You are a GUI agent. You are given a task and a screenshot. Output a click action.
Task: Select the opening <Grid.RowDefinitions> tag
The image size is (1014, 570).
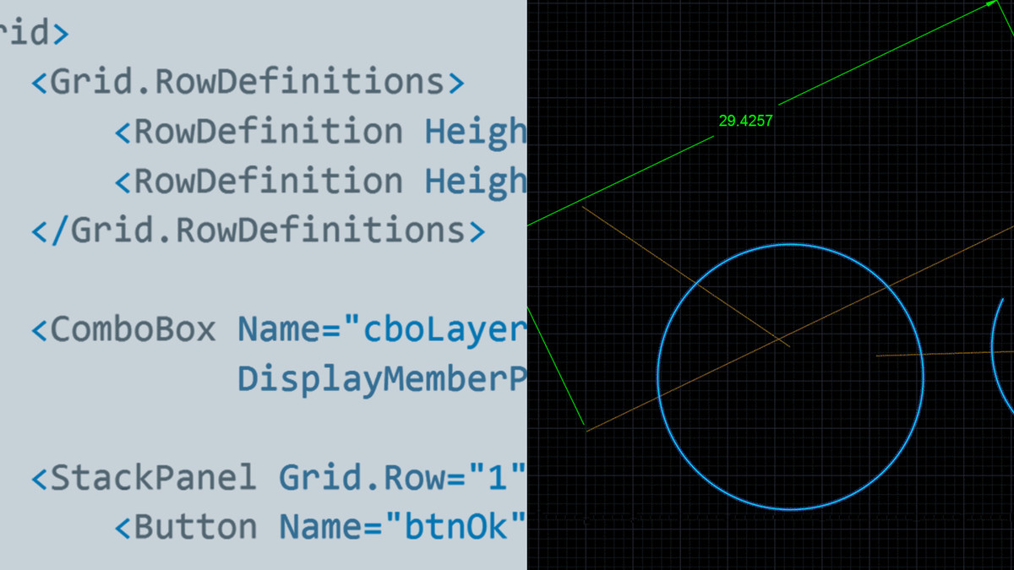(x=248, y=82)
